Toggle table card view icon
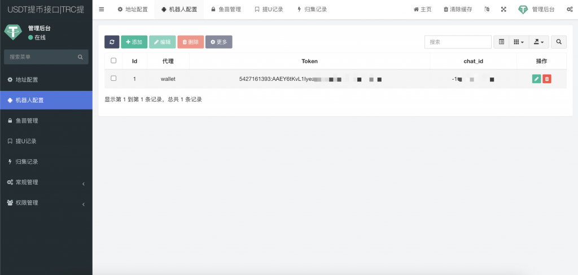The width and height of the screenshot is (578, 275). 501,42
